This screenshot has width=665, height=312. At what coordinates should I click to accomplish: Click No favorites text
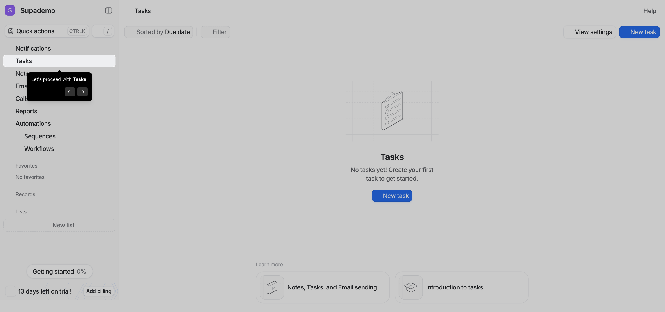pos(30,177)
